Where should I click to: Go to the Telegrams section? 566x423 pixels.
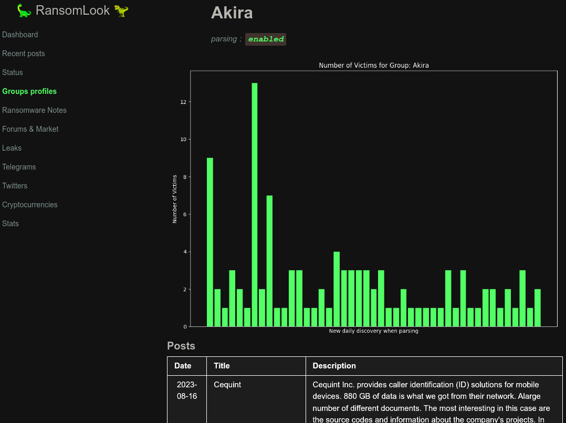pyautogui.click(x=19, y=167)
